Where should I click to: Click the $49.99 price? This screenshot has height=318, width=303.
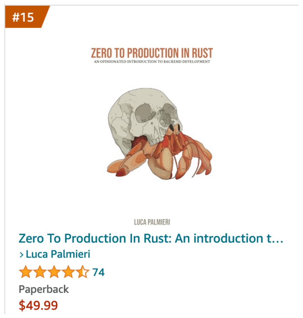click(38, 305)
